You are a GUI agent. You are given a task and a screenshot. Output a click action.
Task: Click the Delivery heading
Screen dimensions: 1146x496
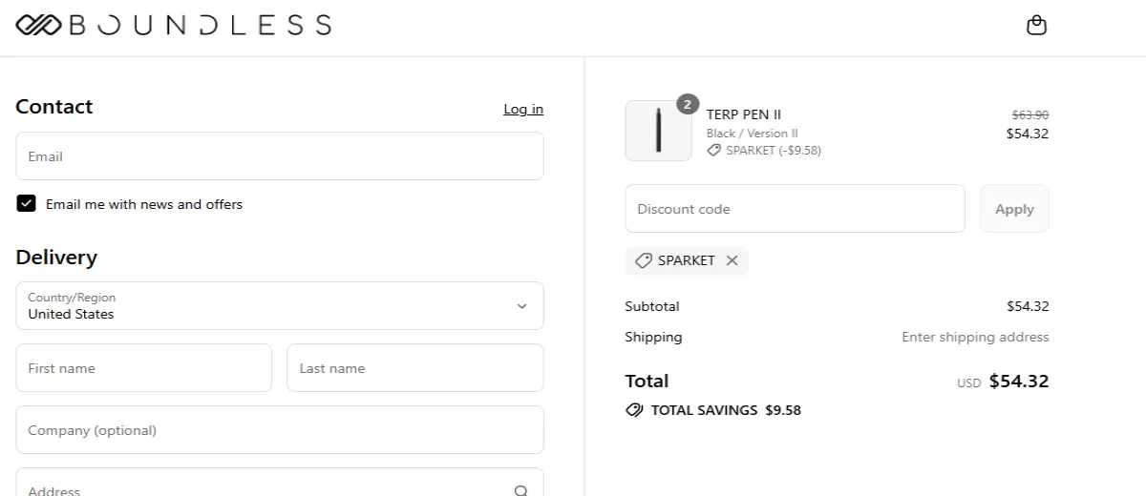(56, 258)
